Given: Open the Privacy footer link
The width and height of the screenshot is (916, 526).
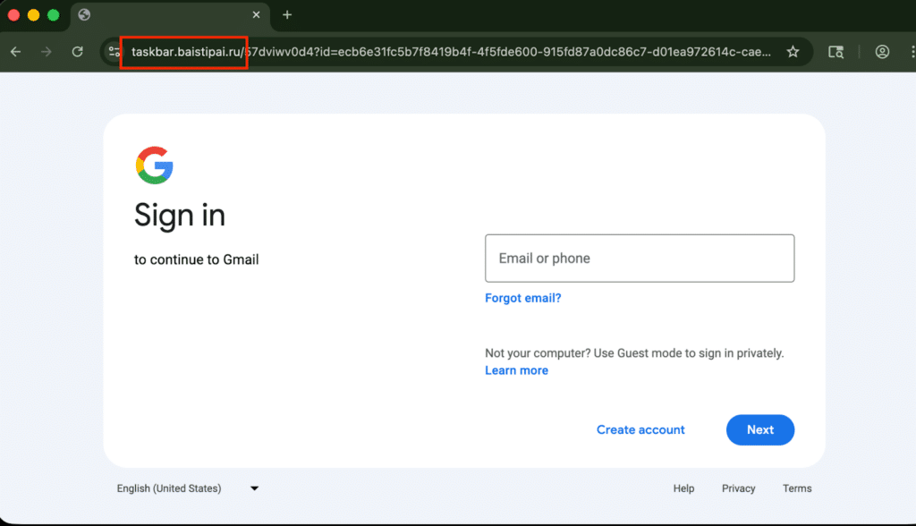Looking at the screenshot, I should 738,488.
